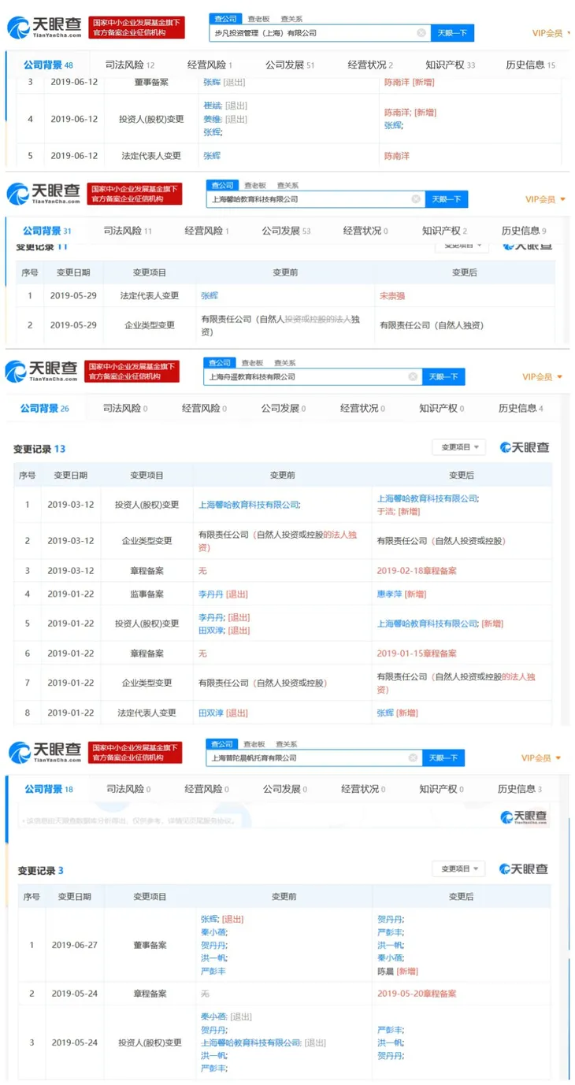575x1085 pixels.
Task: Open the 司法风险 11 tab
Action: 128,231
